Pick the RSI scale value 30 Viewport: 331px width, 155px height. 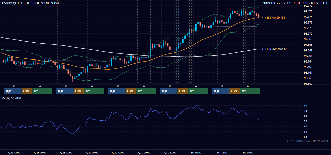306,132
